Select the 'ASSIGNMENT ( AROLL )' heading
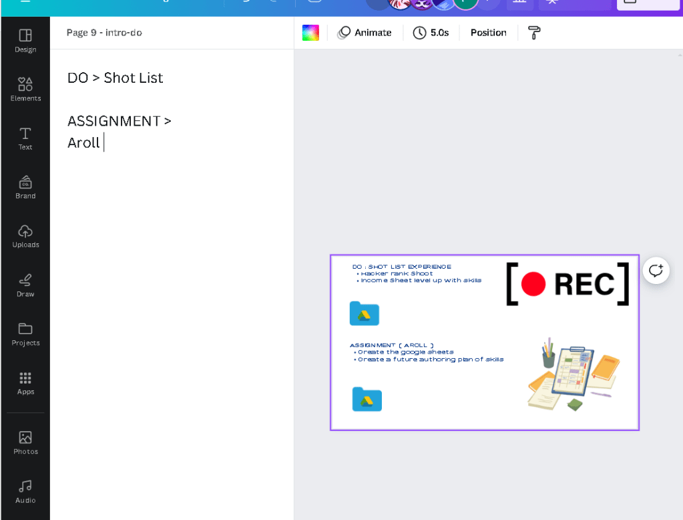 click(392, 345)
